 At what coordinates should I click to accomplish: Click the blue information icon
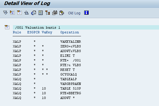86,13
